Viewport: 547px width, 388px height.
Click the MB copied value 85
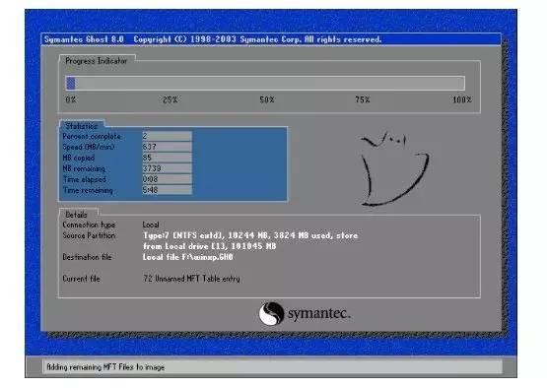(x=168, y=158)
